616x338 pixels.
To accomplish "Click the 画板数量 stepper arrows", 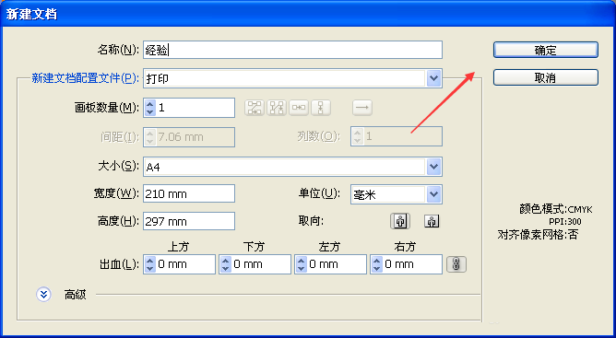I will click(x=149, y=108).
